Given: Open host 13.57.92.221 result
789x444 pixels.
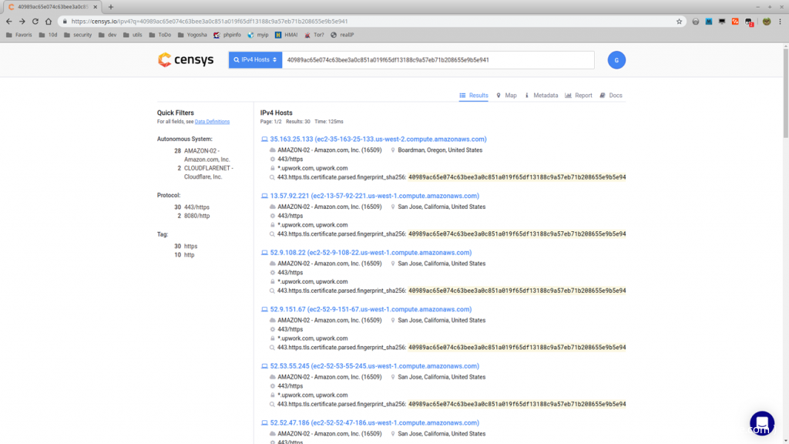Looking at the screenshot, I should 374,196.
